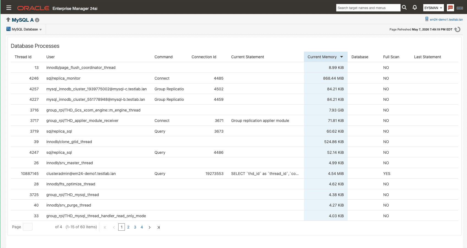467x248 pixels.
Task: Click the MySQL A title
Action: [x=23, y=20]
